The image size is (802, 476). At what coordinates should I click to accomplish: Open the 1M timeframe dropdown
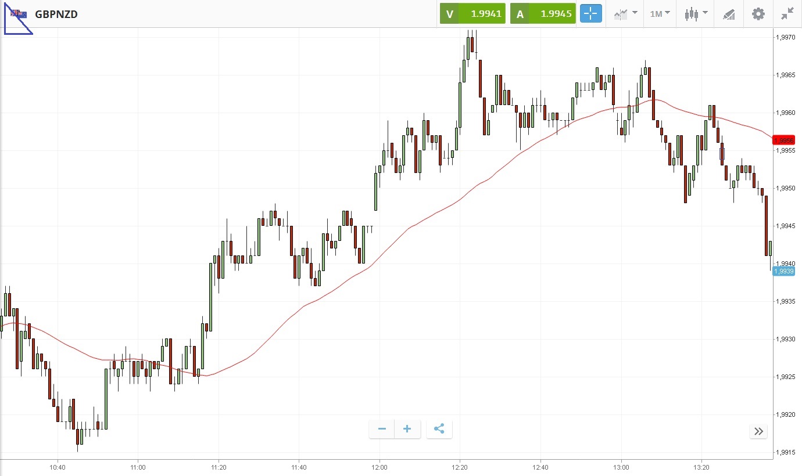tap(660, 14)
